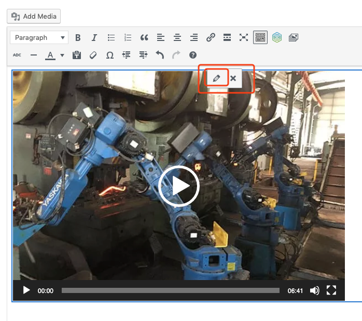Image resolution: width=362 pixels, height=321 pixels.
Task: Apply italic formatting
Action: [94, 37]
